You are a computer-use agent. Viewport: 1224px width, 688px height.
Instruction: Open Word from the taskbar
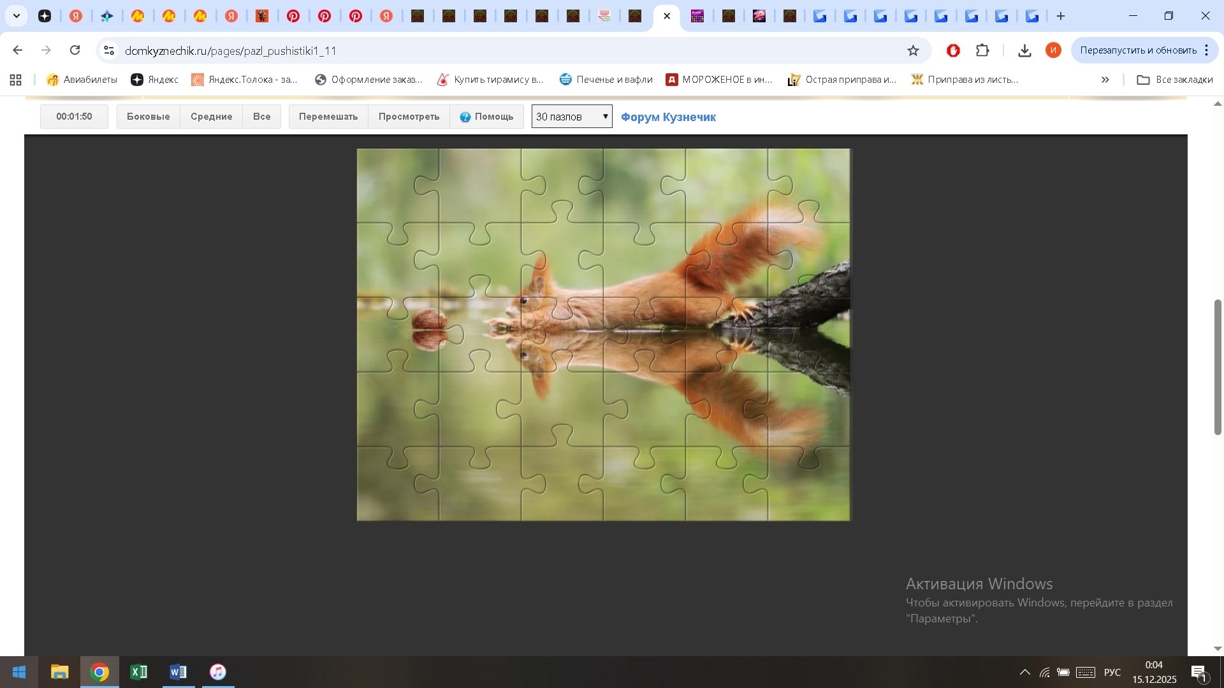pyautogui.click(x=178, y=672)
